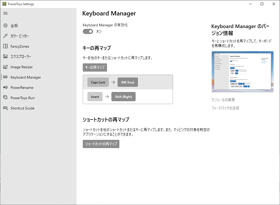This screenshot has height=205, width=280.
Task: Click the PowerToys Run sidebar icon
Action: click(5, 98)
